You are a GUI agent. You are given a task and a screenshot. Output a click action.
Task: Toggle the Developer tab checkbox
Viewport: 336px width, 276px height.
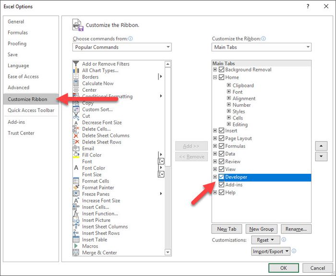click(x=222, y=177)
